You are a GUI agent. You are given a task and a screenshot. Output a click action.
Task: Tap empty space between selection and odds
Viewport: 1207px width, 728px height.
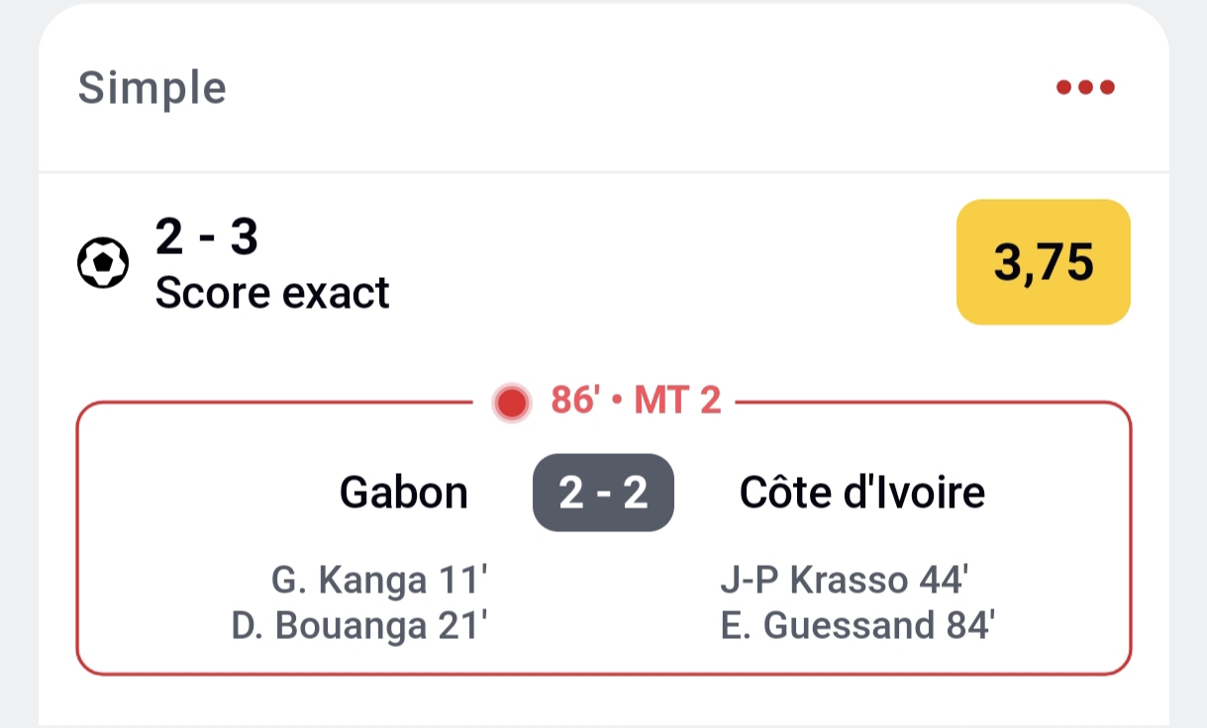[x=673, y=263]
